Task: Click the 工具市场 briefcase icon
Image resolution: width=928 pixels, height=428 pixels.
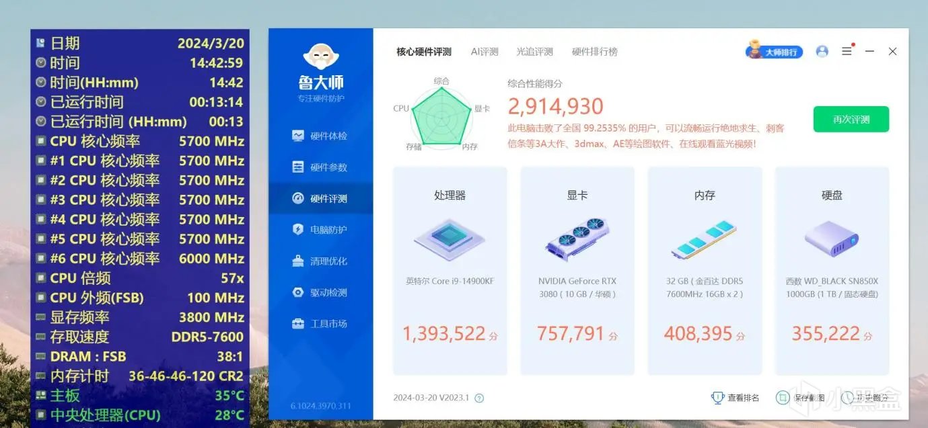Action: [x=298, y=324]
